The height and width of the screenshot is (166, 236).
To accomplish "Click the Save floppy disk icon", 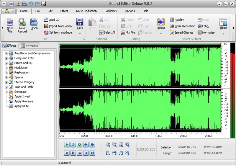I will pyautogui.click(x=80, y=22).
